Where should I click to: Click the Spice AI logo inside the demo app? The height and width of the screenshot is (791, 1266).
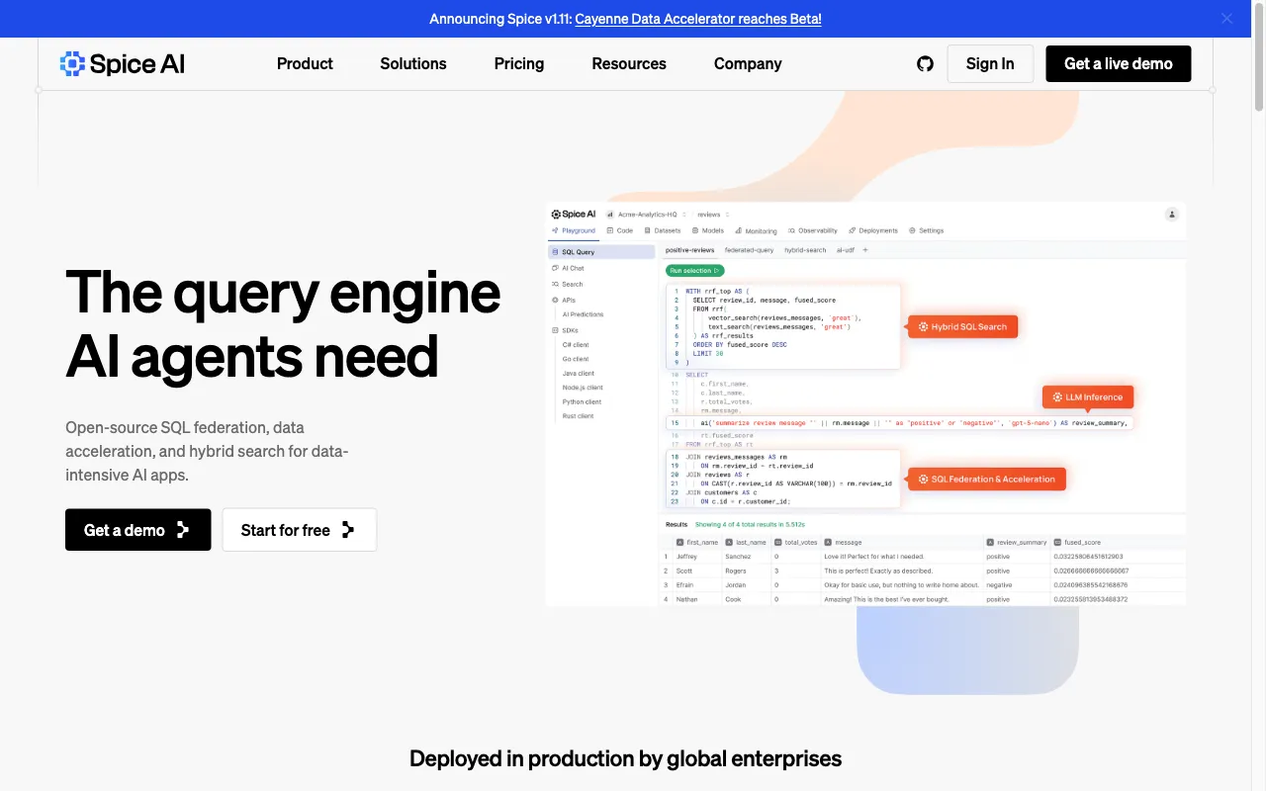click(x=574, y=214)
